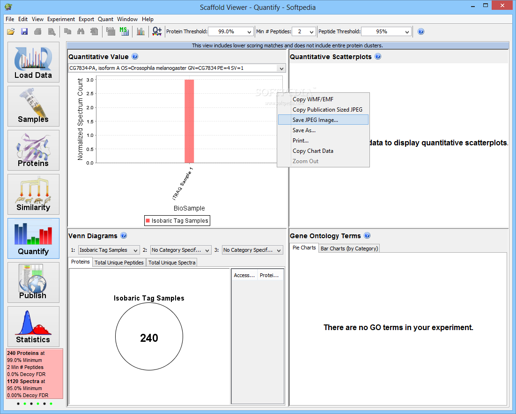Click the Find binoculars toolbar icon
Screen dimensions: 516x414
(81, 31)
